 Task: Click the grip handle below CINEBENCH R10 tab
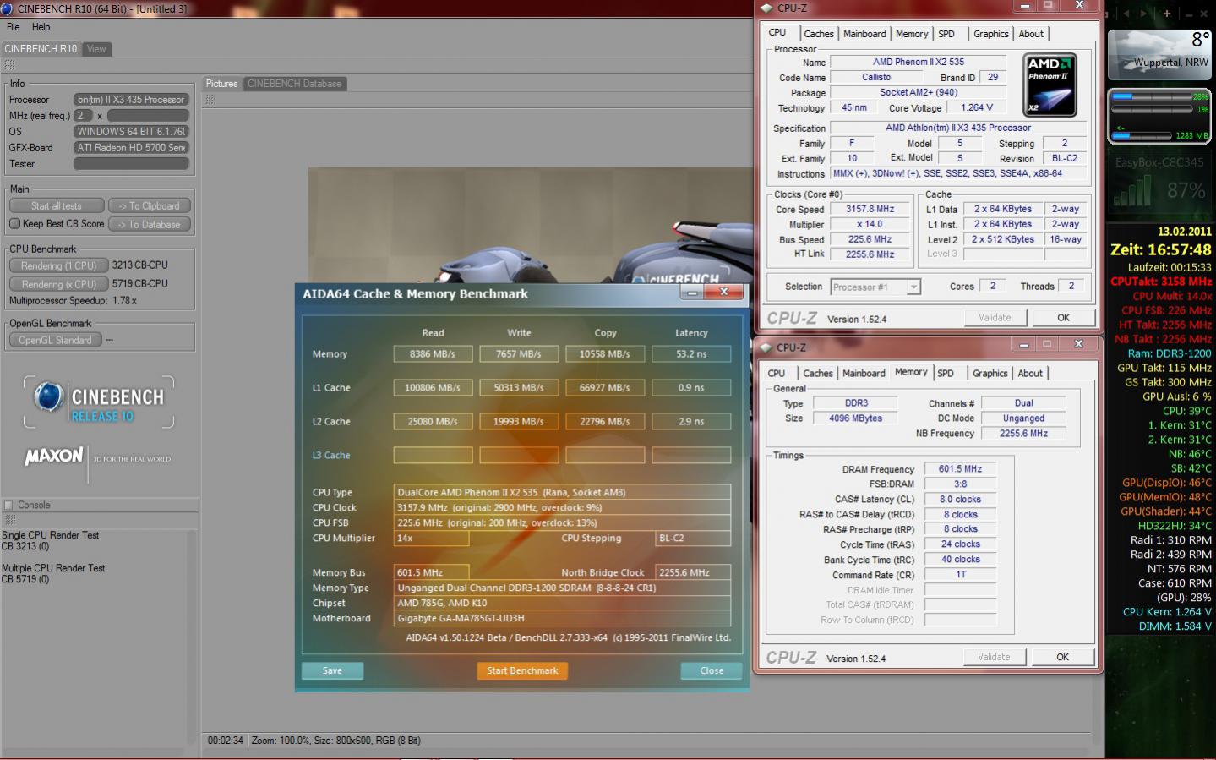(x=10, y=65)
